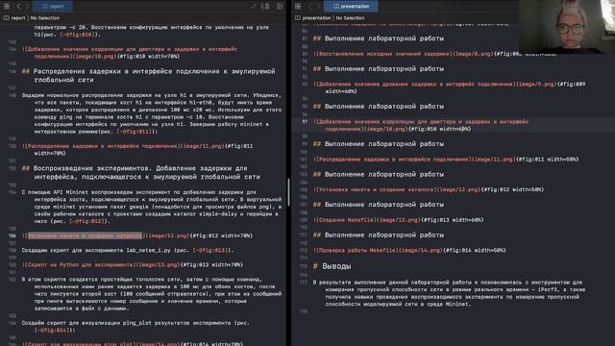This screenshot has height=346, width=615.
Task: Click caption 'Установка пакета и создание каталога' in presentation
Action: (376, 189)
